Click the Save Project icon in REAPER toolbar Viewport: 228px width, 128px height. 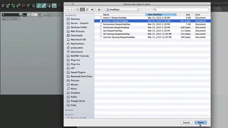click(13, 6)
